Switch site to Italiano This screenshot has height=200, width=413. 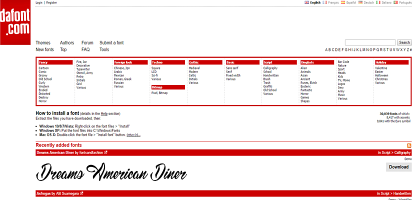click(378, 2)
